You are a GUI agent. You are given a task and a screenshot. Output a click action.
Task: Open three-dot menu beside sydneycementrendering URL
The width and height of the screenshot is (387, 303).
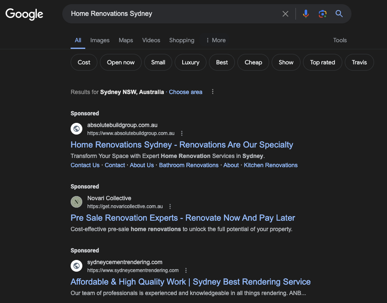pos(186,270)
